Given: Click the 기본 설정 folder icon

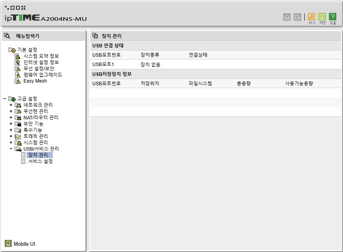Looking at the screenshot, I should (12, 50).
